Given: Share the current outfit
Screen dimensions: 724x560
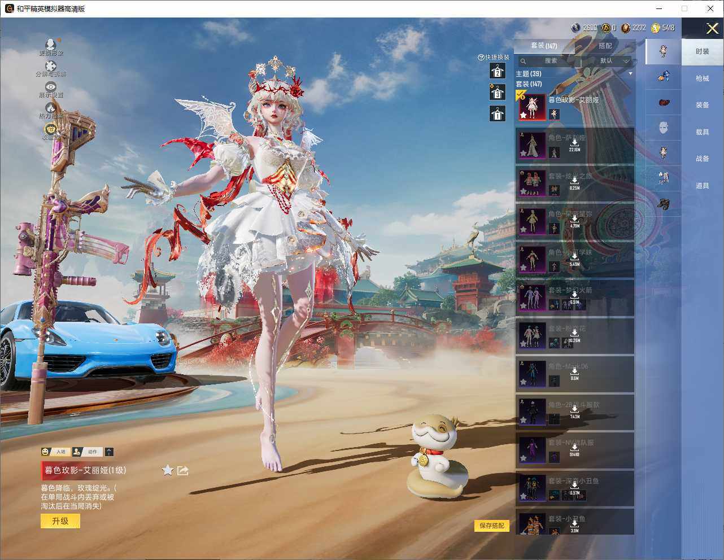Looking at the screenshot, I should [183, 470].
